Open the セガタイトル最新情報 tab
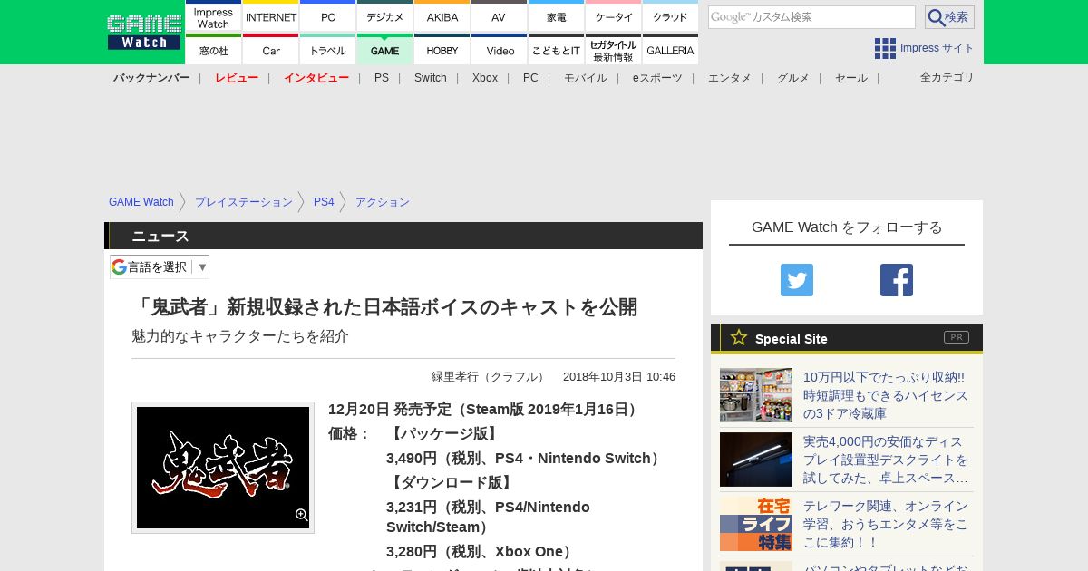This screenshot has width=1088, height=571. (x=613, y=49)
